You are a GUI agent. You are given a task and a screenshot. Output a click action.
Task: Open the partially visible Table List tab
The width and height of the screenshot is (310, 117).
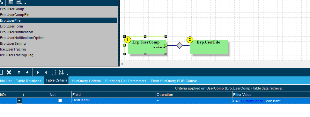click(x=6, y=81)
